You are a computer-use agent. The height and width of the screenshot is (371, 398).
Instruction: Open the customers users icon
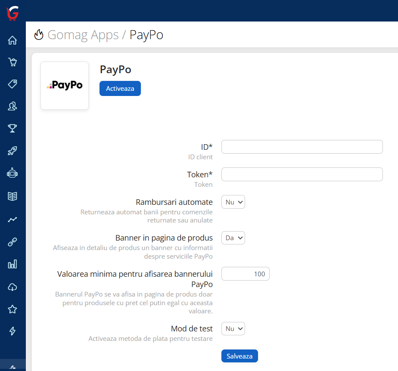click(12, 106)
